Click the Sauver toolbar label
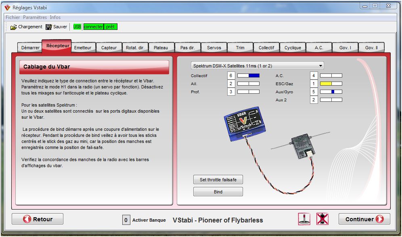This screenshot has width=402, height=237. pos(60,27)
